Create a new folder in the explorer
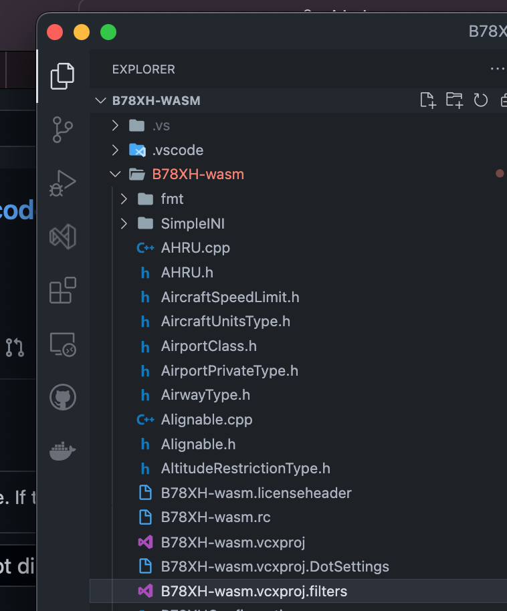507x611 pixels. (x=454, y=100)
